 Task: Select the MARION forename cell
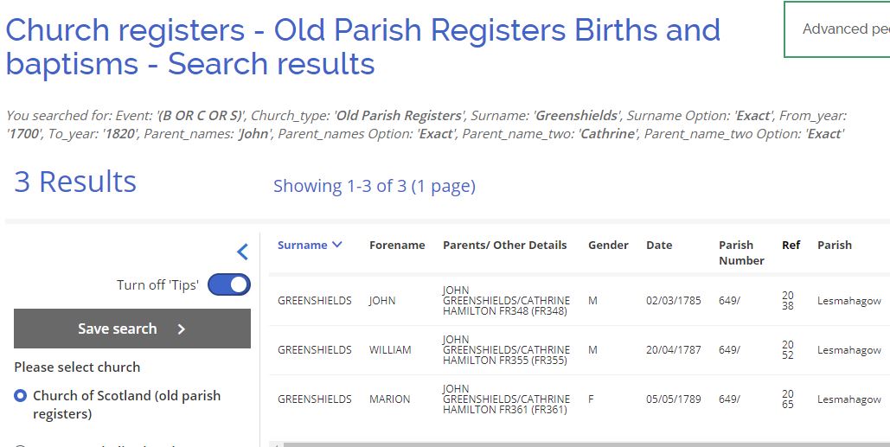389,399
